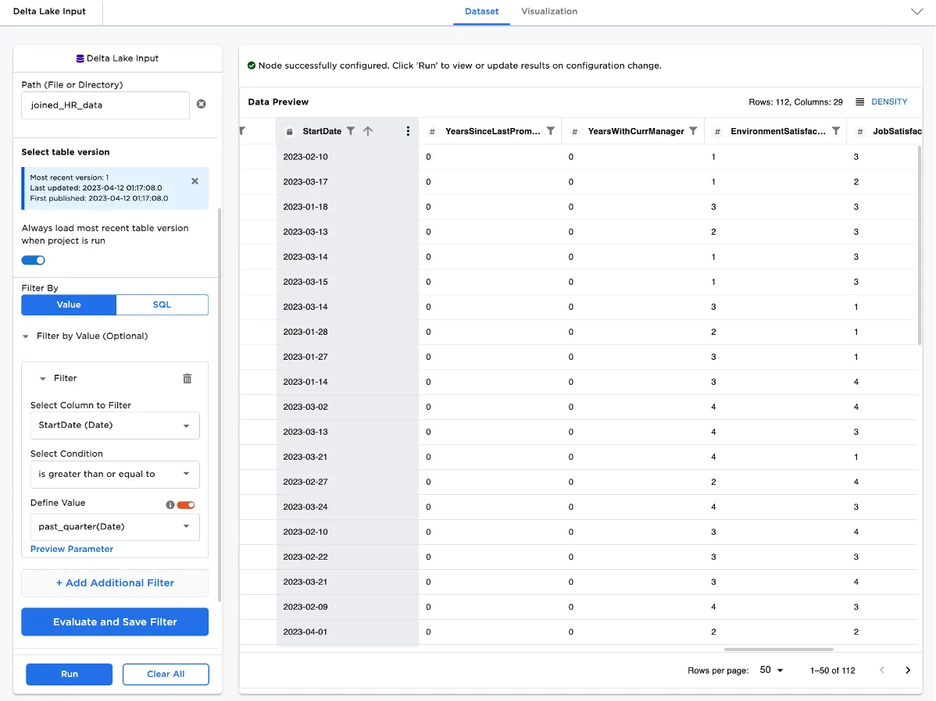Switch to the Visualization tab
936x701 pixels.
coord(549,12)
